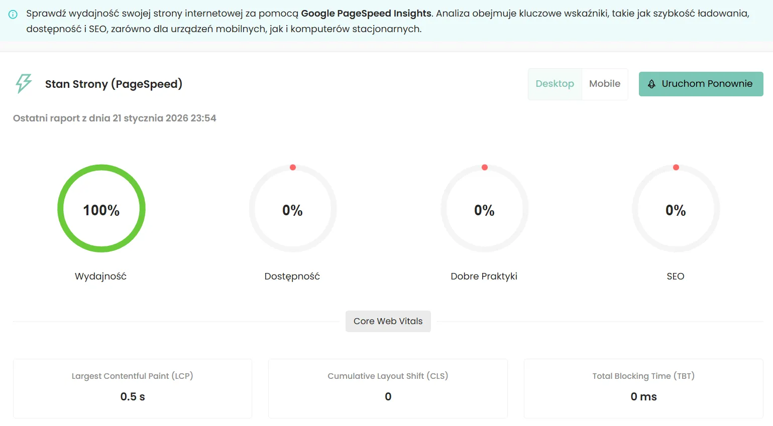
Task: Click the Dostępność 0% gauge
Action: point(293,208)
